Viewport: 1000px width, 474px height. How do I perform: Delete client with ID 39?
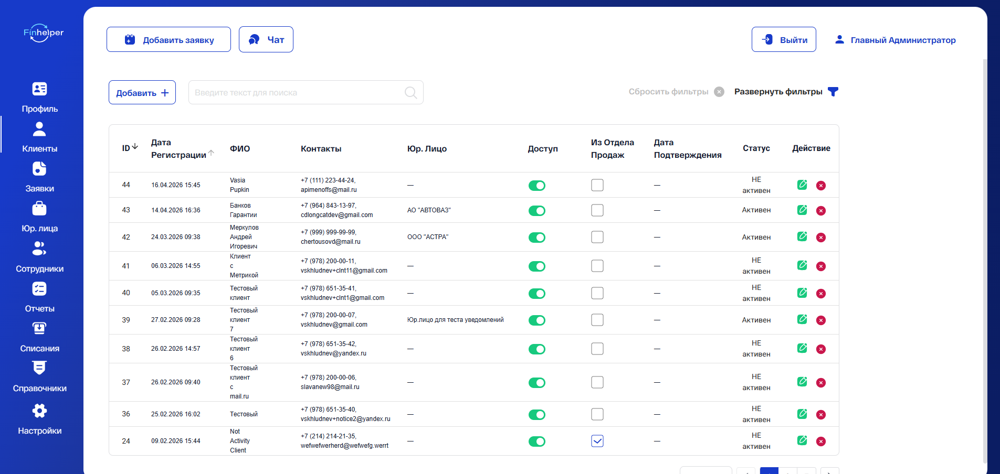pos(821,320)
